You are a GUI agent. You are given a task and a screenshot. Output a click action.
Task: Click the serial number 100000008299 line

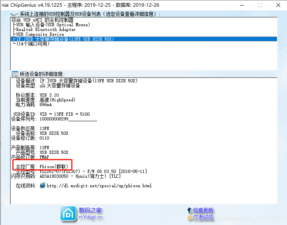click(x=54, y=119)
